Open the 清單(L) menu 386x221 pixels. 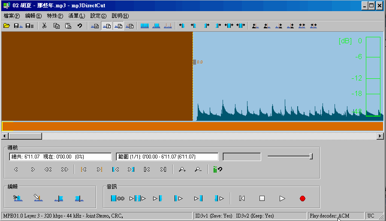coord(77,16)
